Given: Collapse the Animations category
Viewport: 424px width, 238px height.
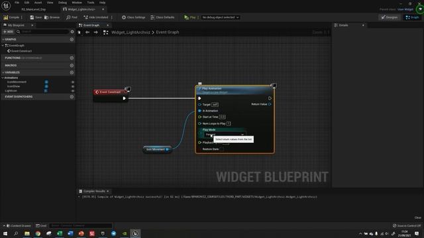Looking at the screenshot, I should pos(3,78).
